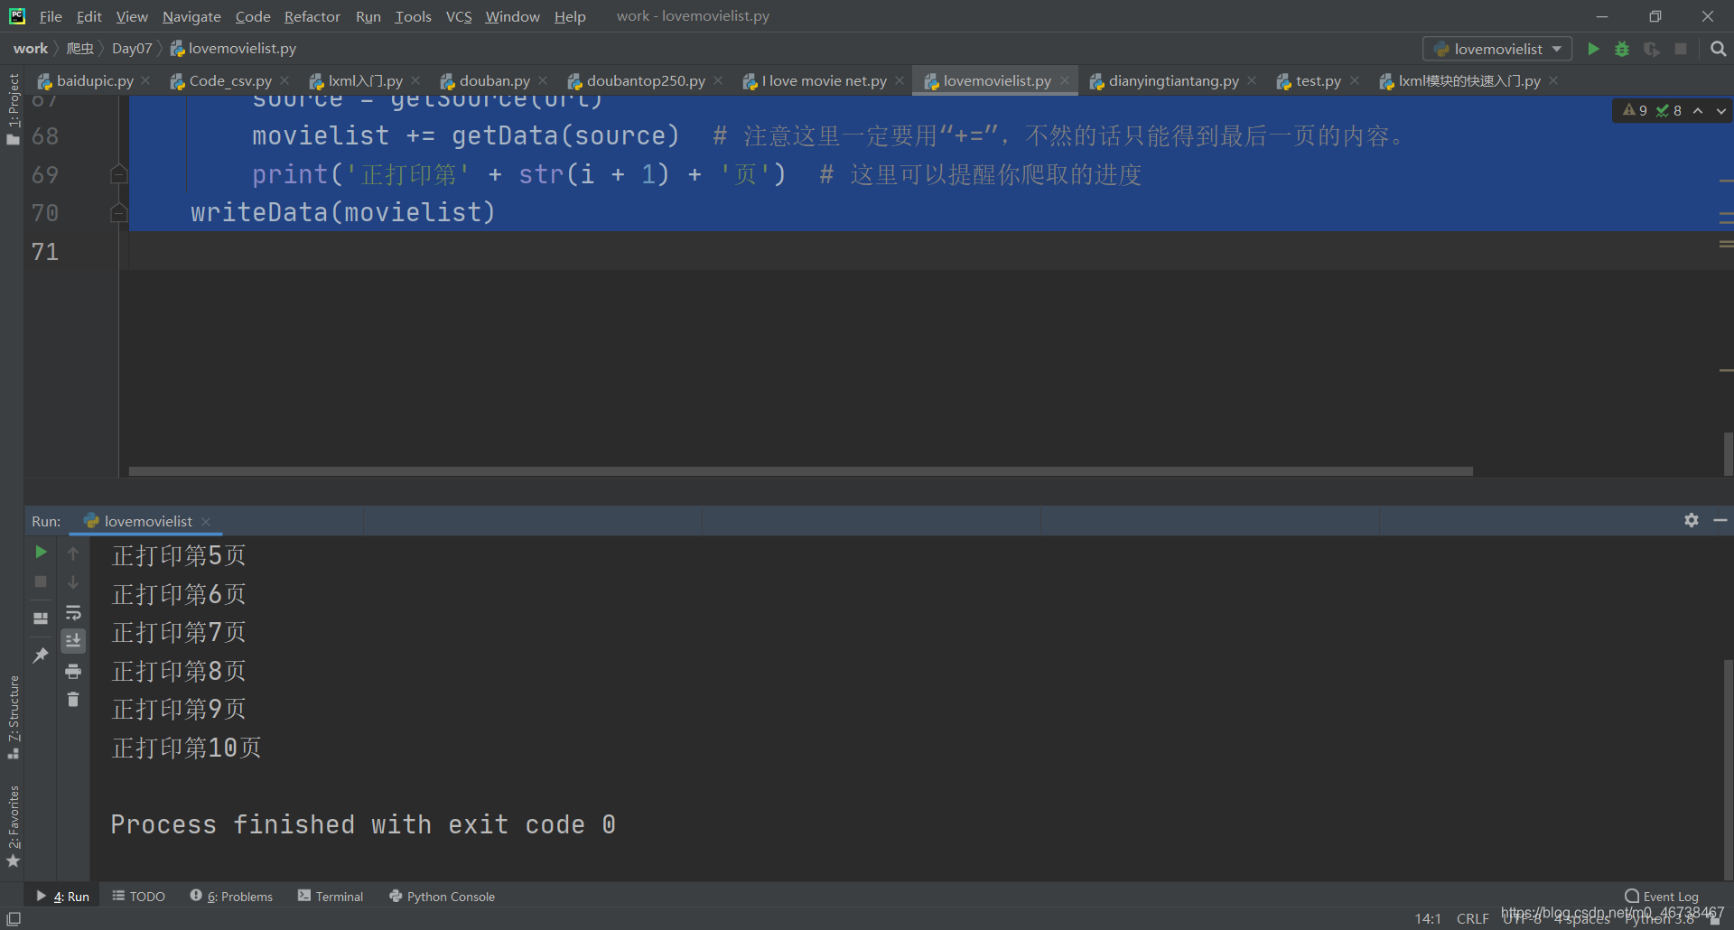Switch to Code_csv.py editor tab
The image size is (1734, 930).
(229, 80)
